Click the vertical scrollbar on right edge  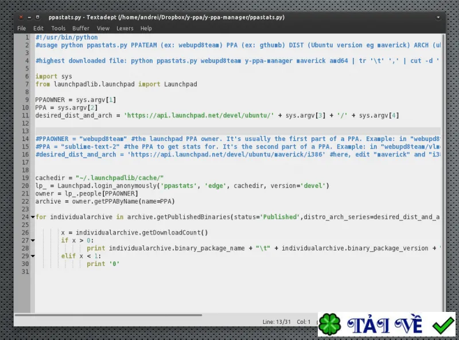tap(444, 173)
